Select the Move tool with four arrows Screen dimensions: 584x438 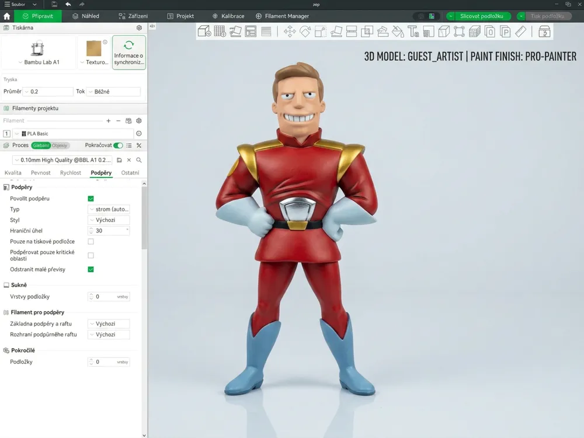(290, 32)
